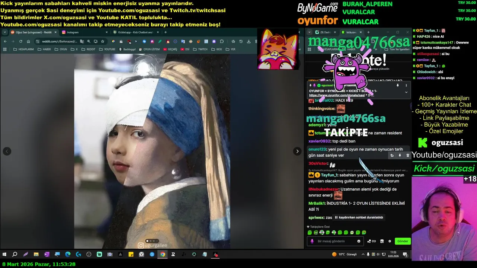477x268 pixels.
Task: Click username MrBalik1 in Kick chat
Action: [316, 203]
